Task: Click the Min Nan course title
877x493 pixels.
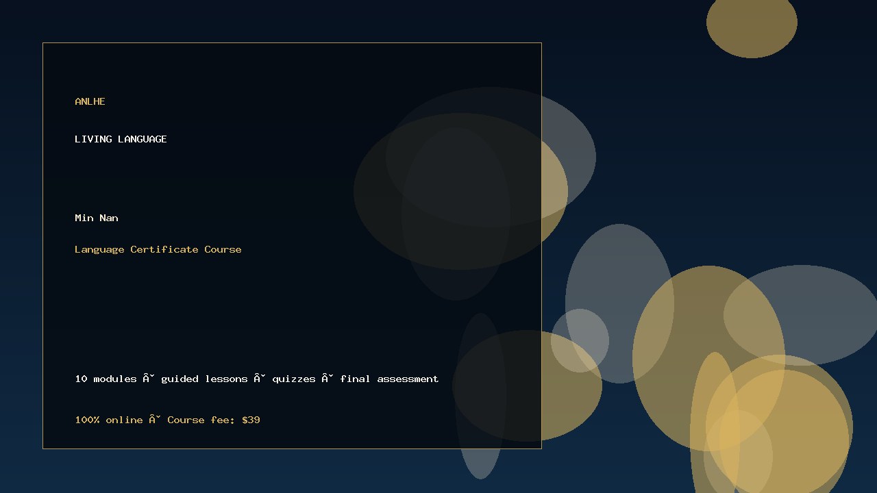Action: [97, 218]
